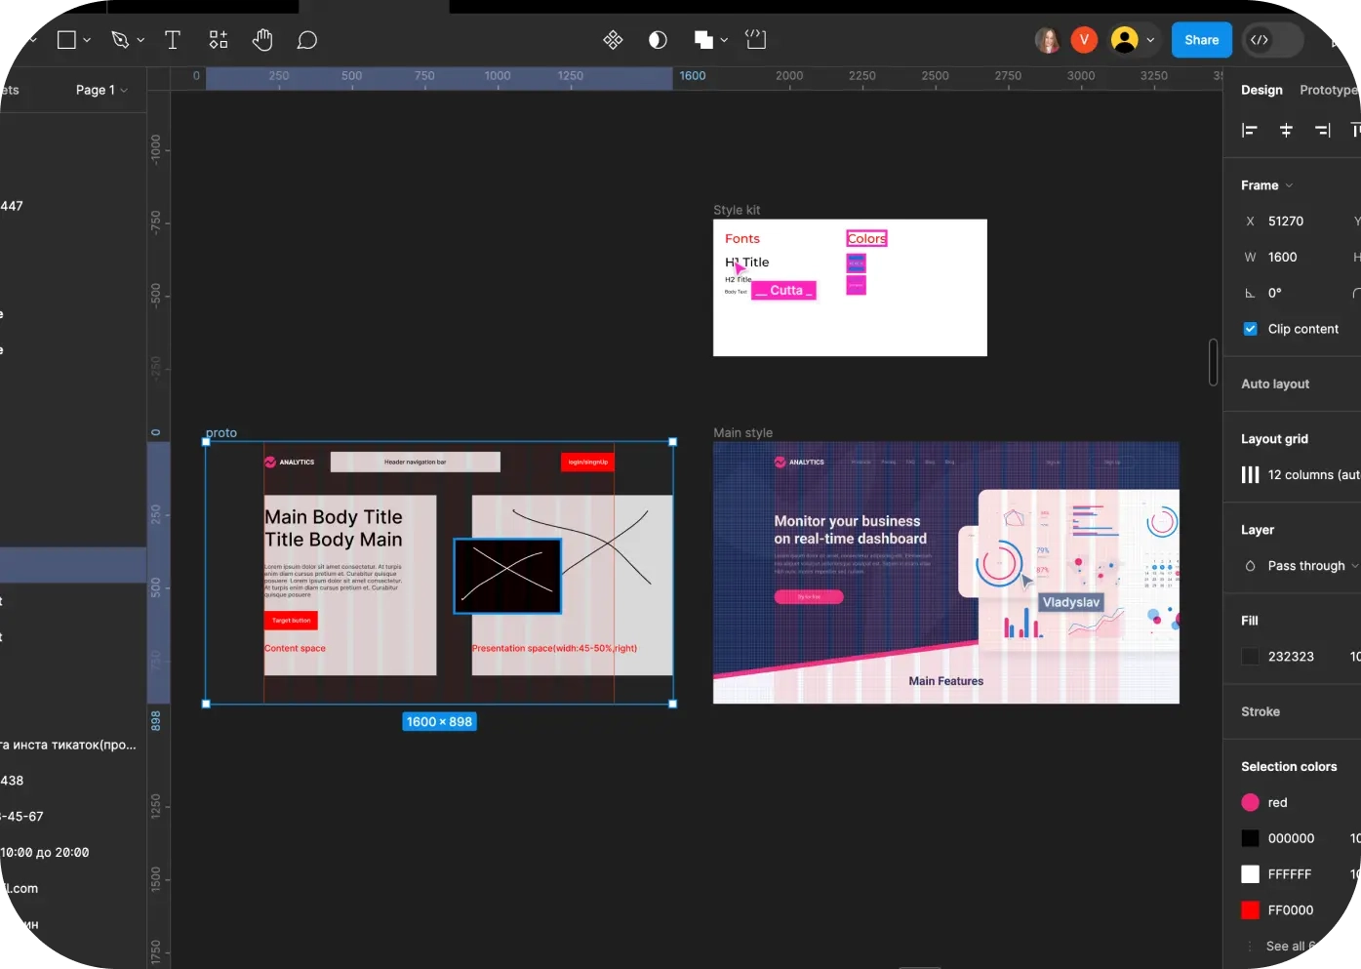Click the Create component icon
The width and height of the screenshot is (1361, 969).
(613, 40)
